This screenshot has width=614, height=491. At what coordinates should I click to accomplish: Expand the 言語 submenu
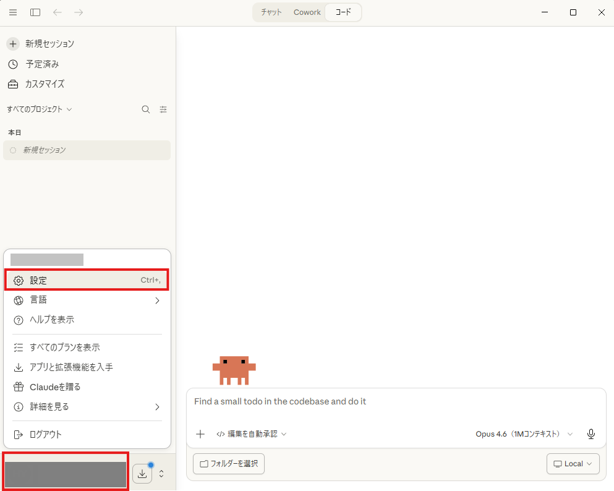pyautogui.click(x=87, y=301)
